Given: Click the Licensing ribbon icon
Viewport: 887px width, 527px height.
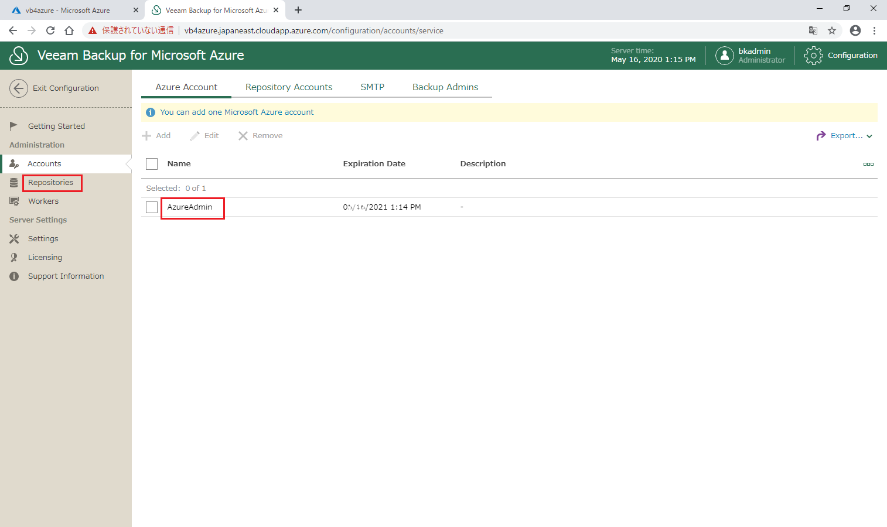Looking at the screenshot, I should (x=14, y=258).
